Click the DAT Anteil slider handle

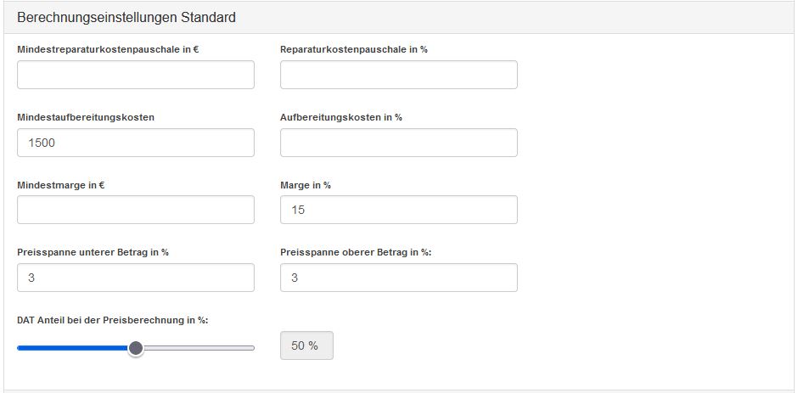(x=135, y=348)
